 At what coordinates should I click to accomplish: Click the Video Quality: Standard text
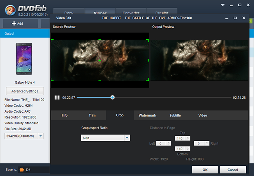[x=21, y=123]
